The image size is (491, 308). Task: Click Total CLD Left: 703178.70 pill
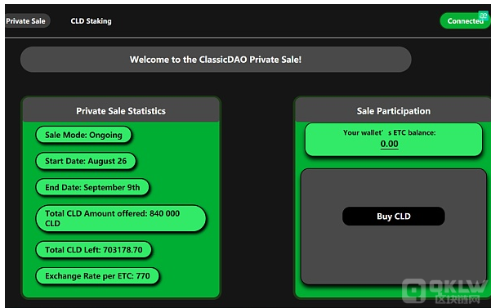tap(94, 249)
